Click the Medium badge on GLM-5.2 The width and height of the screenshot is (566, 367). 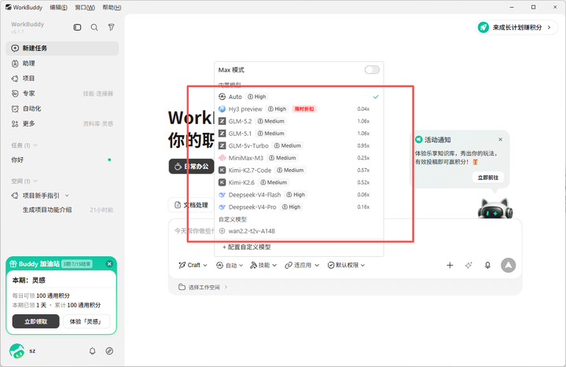tap(270, 121)
